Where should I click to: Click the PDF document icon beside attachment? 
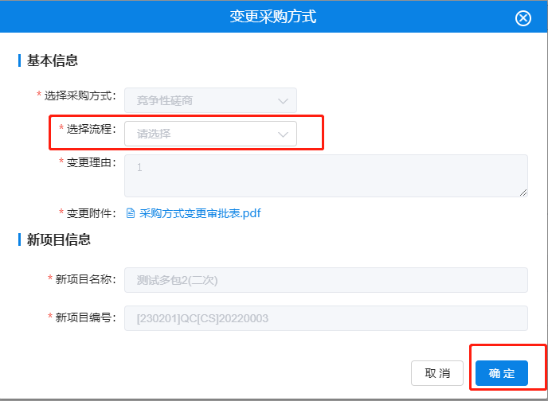[x=131, y=213]
